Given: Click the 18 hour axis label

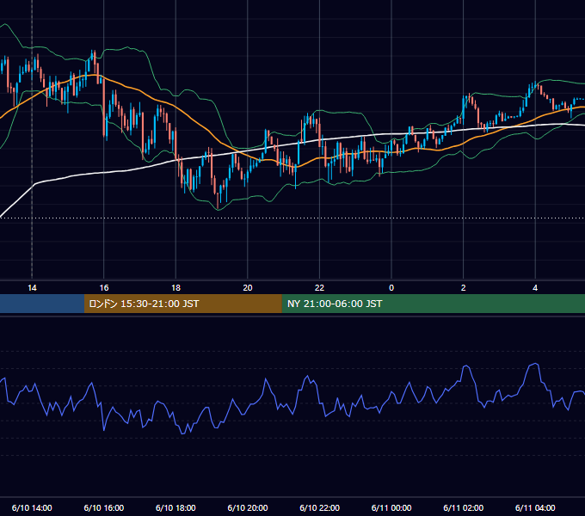Looking at the screenshot, I should [175, 288].
